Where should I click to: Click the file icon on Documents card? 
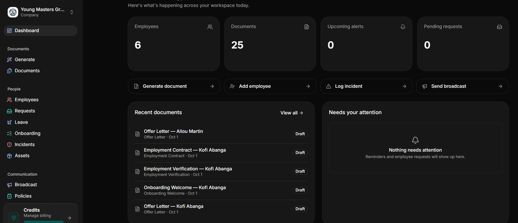pyautogui.click(x=307, y=27)
